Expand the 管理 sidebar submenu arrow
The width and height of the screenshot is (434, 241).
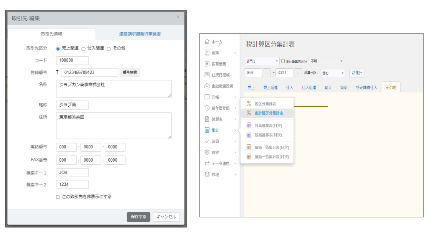(x=235, y=174)
